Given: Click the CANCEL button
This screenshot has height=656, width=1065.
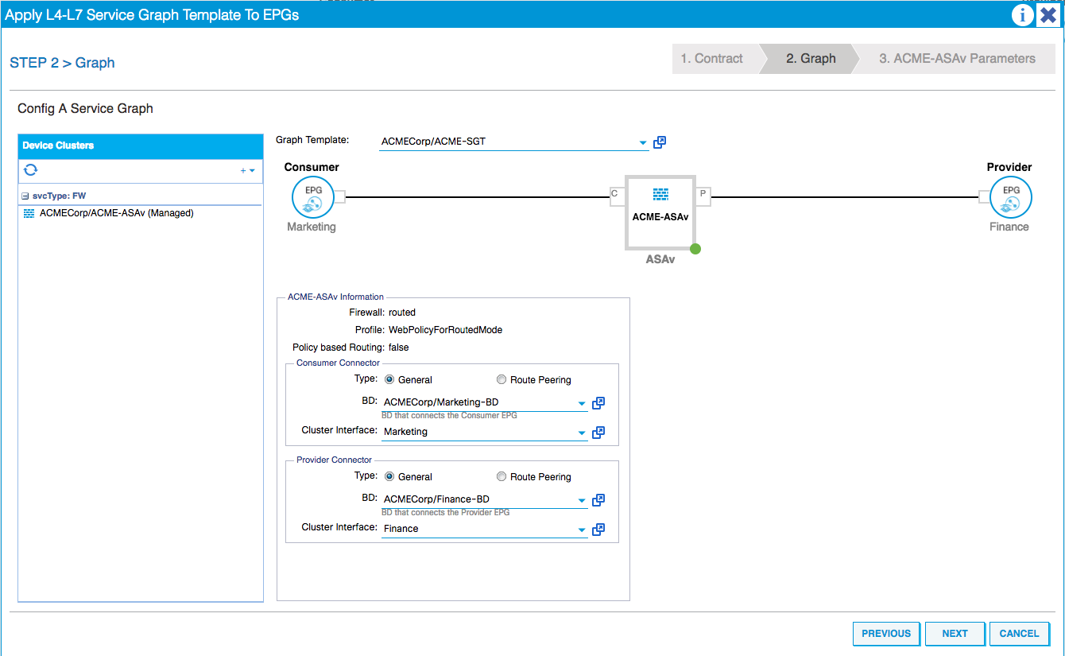Looking at the screenshot, I should tap(1019, 634).
